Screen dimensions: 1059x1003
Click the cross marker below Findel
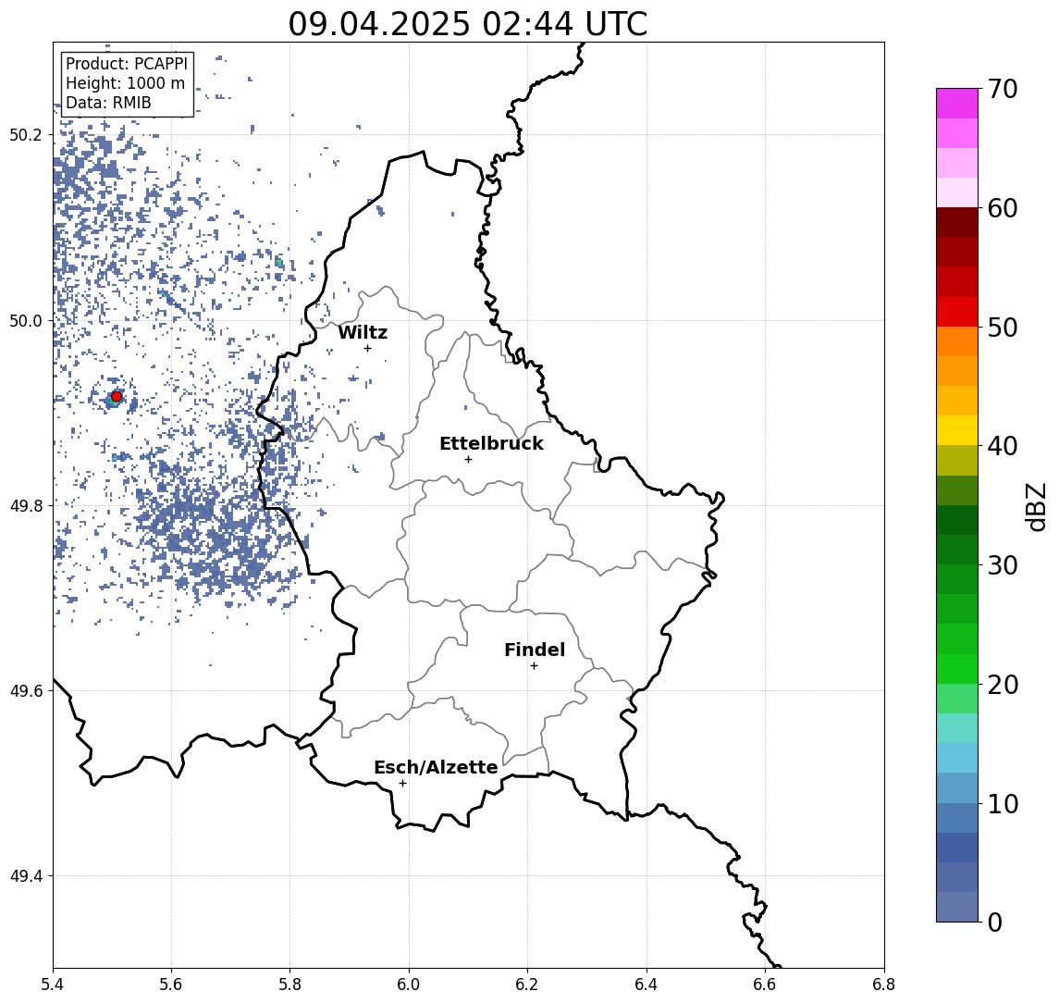pyautogui.click(x=534, y=666)
